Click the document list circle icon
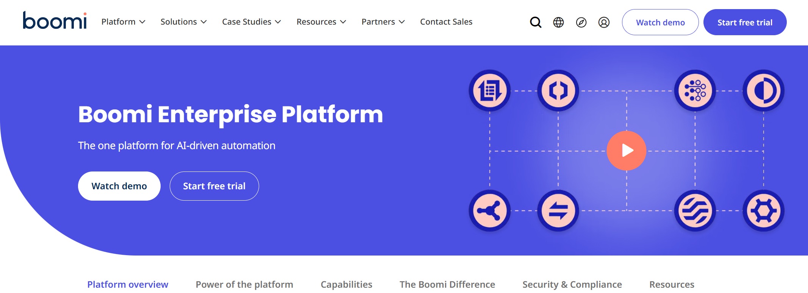The height and width of the screenshot is (293, 808). [490, 91]
